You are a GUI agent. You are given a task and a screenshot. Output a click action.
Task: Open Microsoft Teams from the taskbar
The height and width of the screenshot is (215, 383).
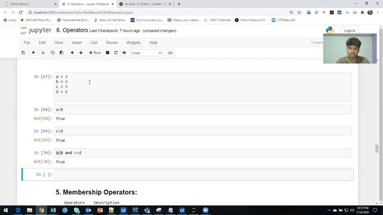tap(147, 210)
